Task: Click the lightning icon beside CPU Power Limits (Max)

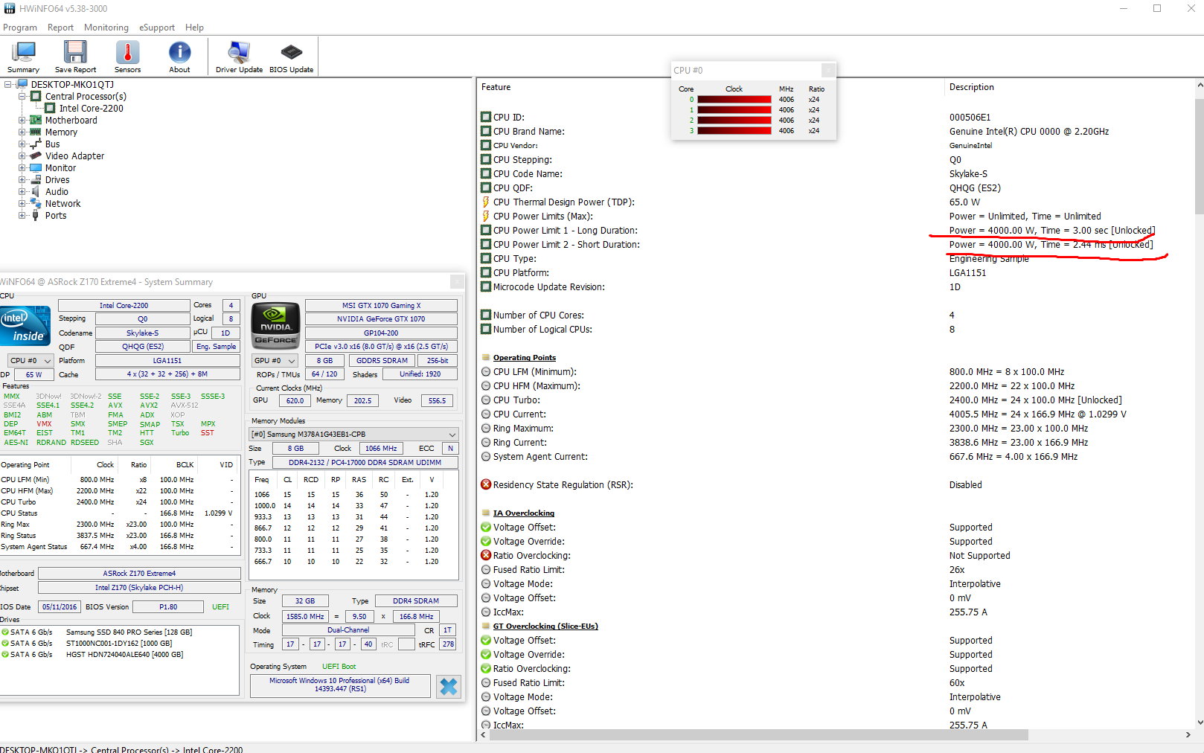Action: [486, 217]
